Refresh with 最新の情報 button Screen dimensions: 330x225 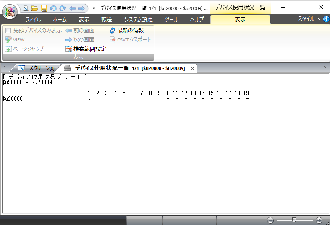[127, 31]
